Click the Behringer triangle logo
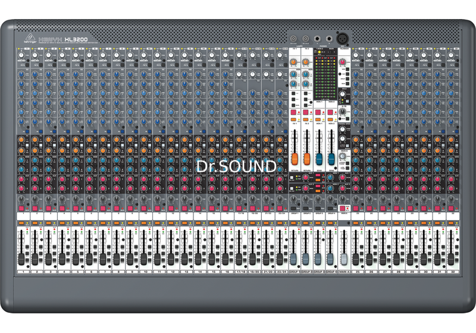Viewport: 476px width, 333px height. [30, 37]
